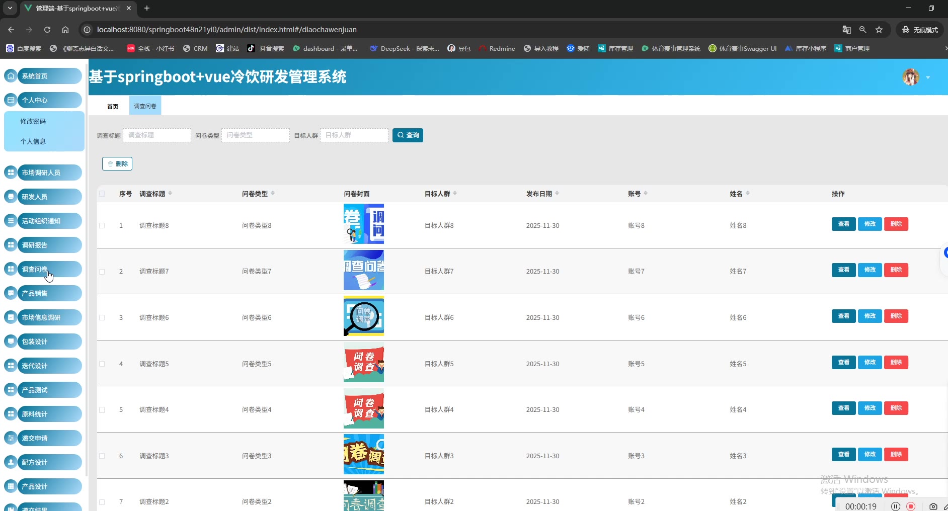This screenshot has height=511, width=948.
Task: Click the screenshot camera icon in recorder
Action: click(933, 506)
